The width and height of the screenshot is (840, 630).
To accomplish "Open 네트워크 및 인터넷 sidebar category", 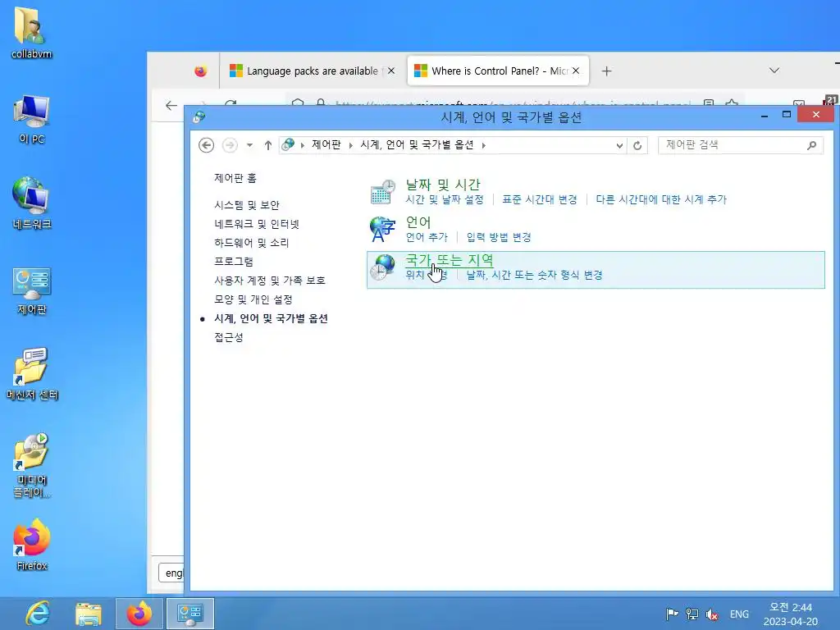I will 257,224.
